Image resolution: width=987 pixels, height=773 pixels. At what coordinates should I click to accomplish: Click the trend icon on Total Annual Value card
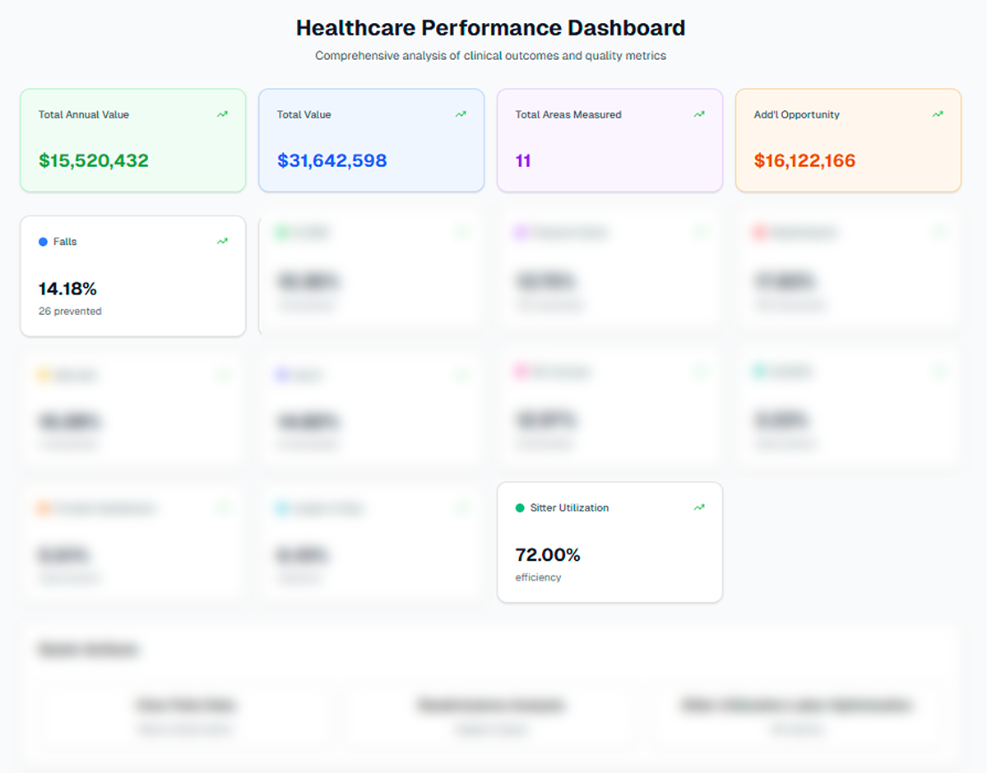click(221, 114)
